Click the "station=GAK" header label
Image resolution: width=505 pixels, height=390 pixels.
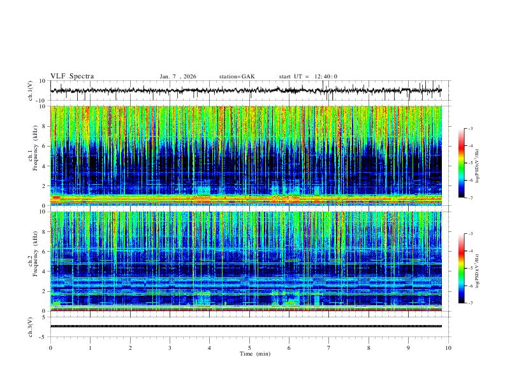click(x=237, y=76)
